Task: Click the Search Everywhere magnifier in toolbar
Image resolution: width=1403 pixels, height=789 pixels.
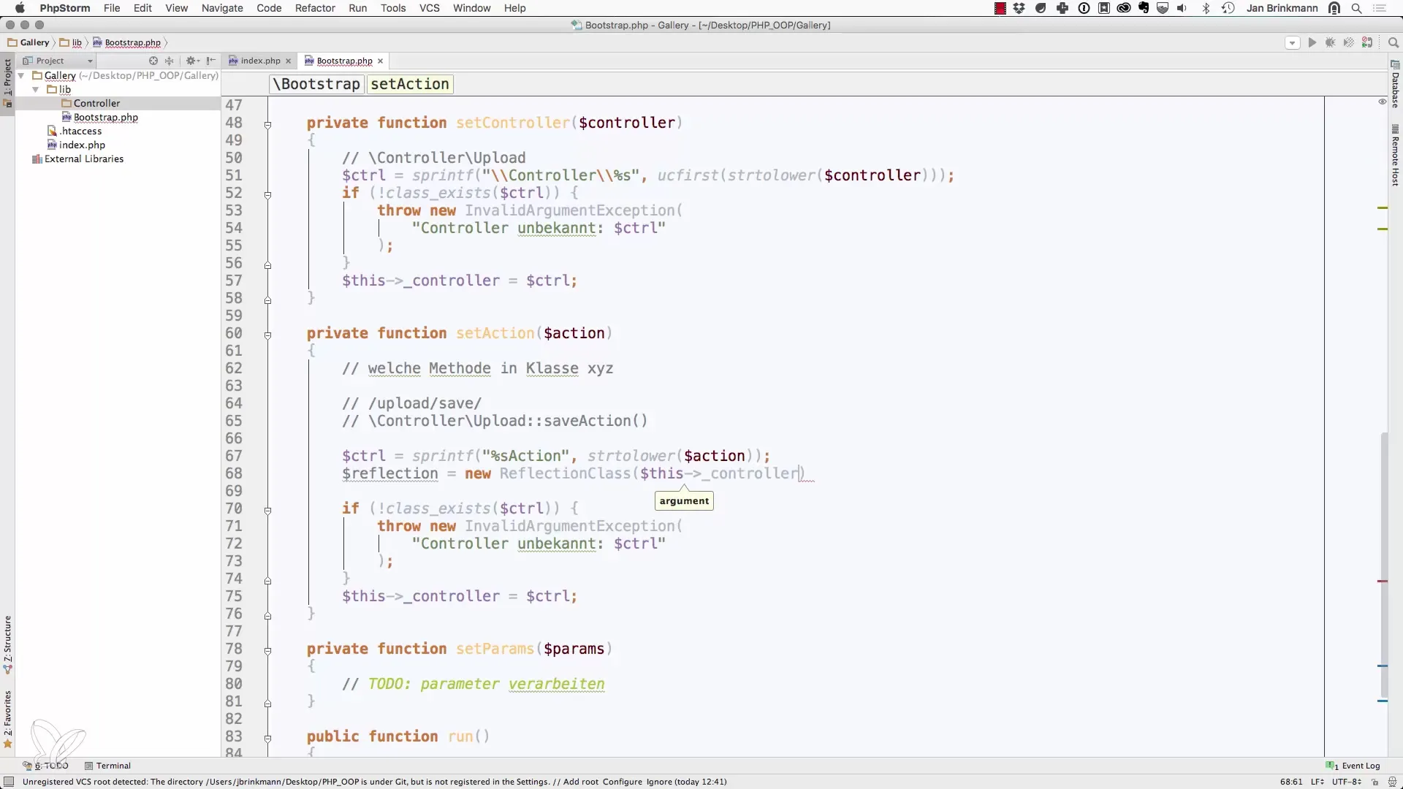Action: click(1393, 43)
